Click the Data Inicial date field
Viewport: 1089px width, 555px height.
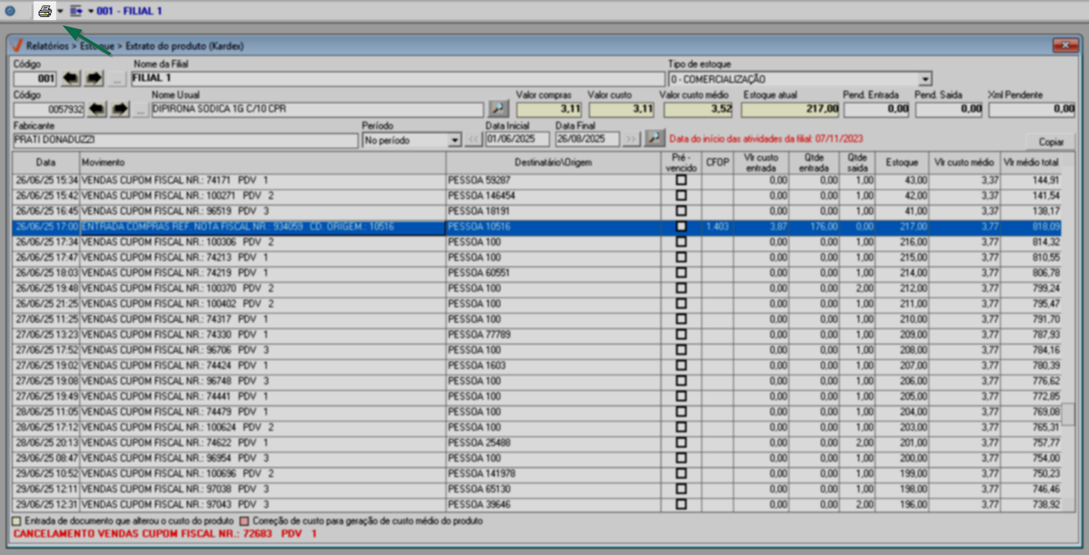click(517, 139)
